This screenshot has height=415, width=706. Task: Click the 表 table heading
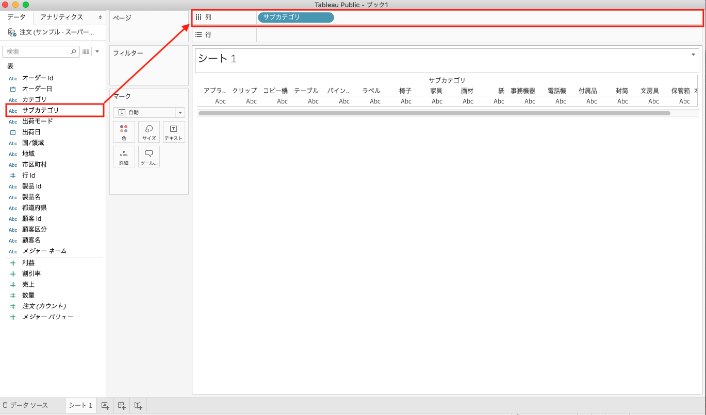(x=10, y=66)
